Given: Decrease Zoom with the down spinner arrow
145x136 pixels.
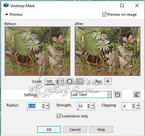Looking at the screenshot, I should [58, 83].
